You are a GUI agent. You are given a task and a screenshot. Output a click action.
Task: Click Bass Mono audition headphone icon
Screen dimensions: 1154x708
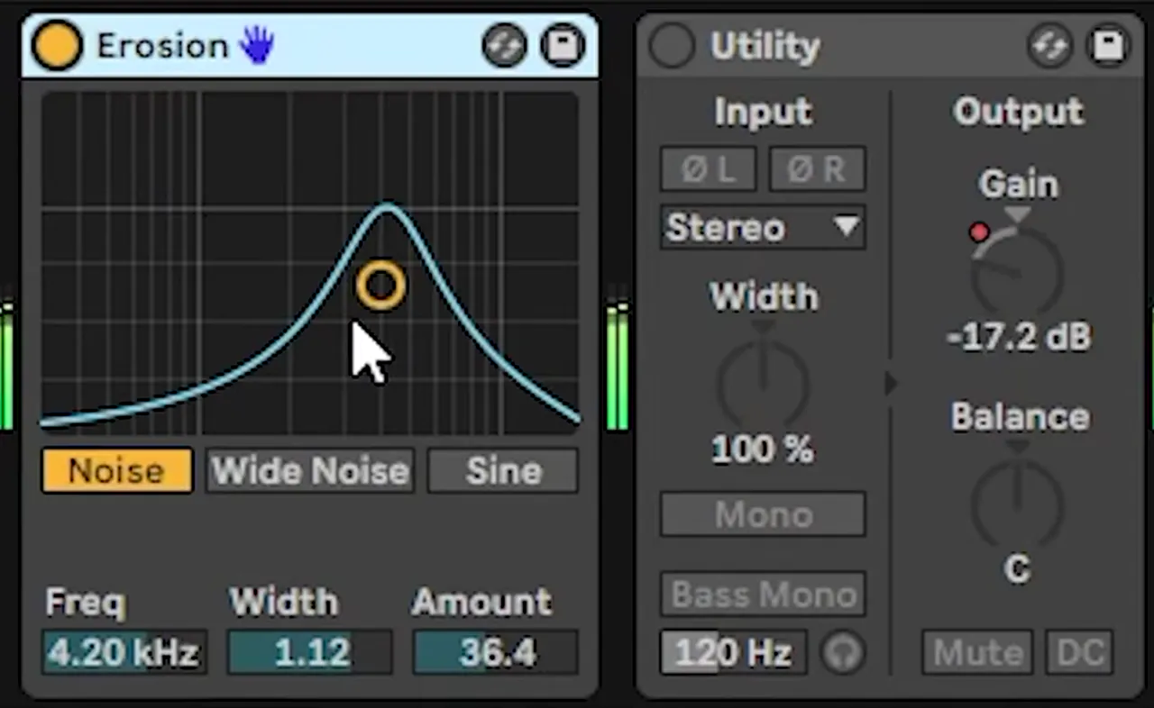coord(843,653)
